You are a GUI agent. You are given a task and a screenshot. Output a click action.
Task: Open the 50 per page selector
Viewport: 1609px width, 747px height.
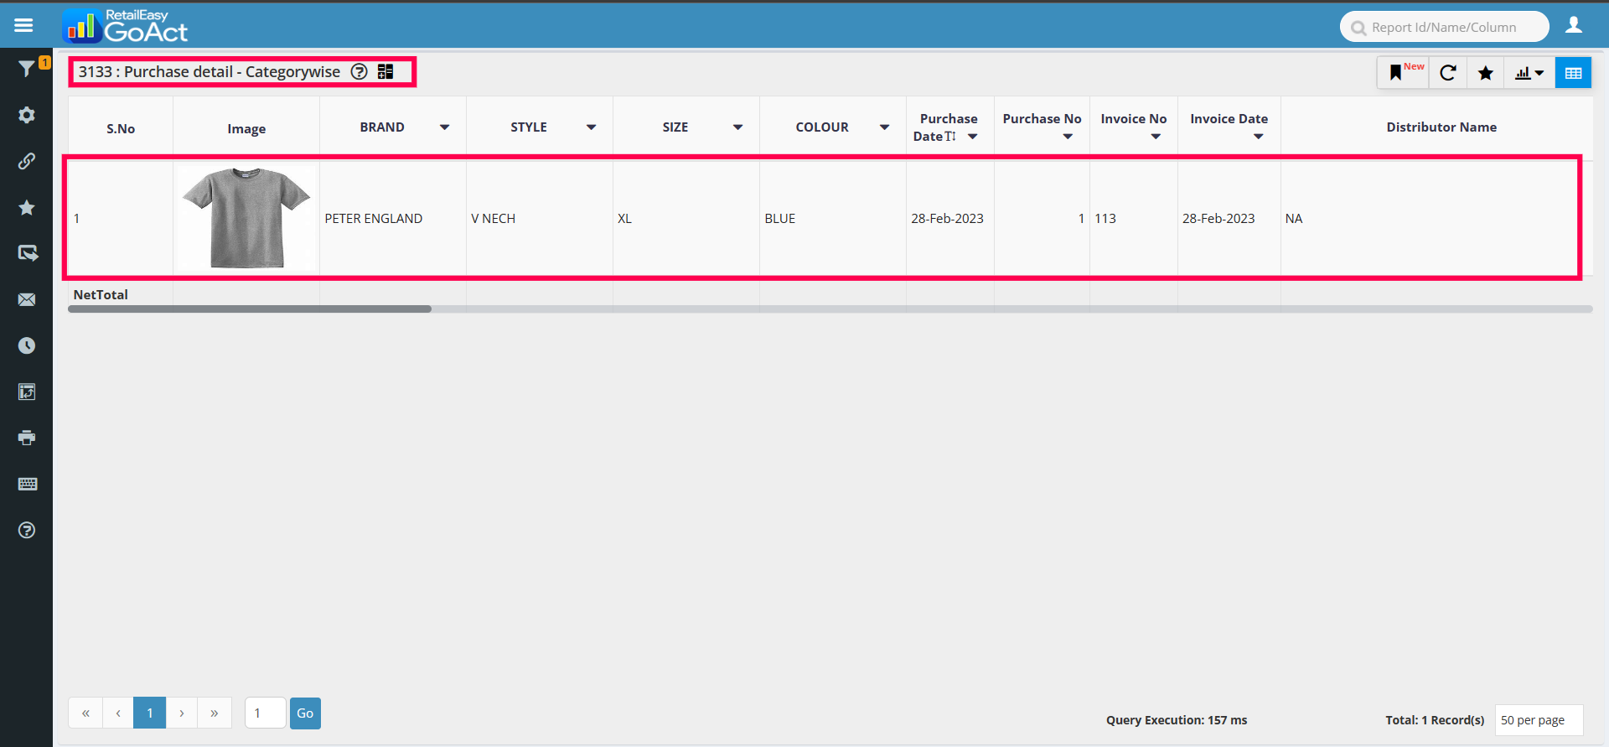tap(1539, 720)
